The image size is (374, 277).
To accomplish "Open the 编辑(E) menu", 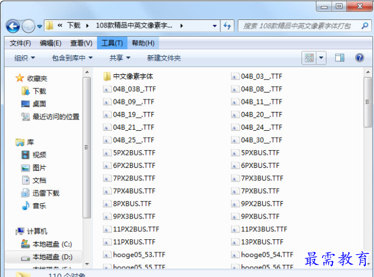I will click(51, 43).
